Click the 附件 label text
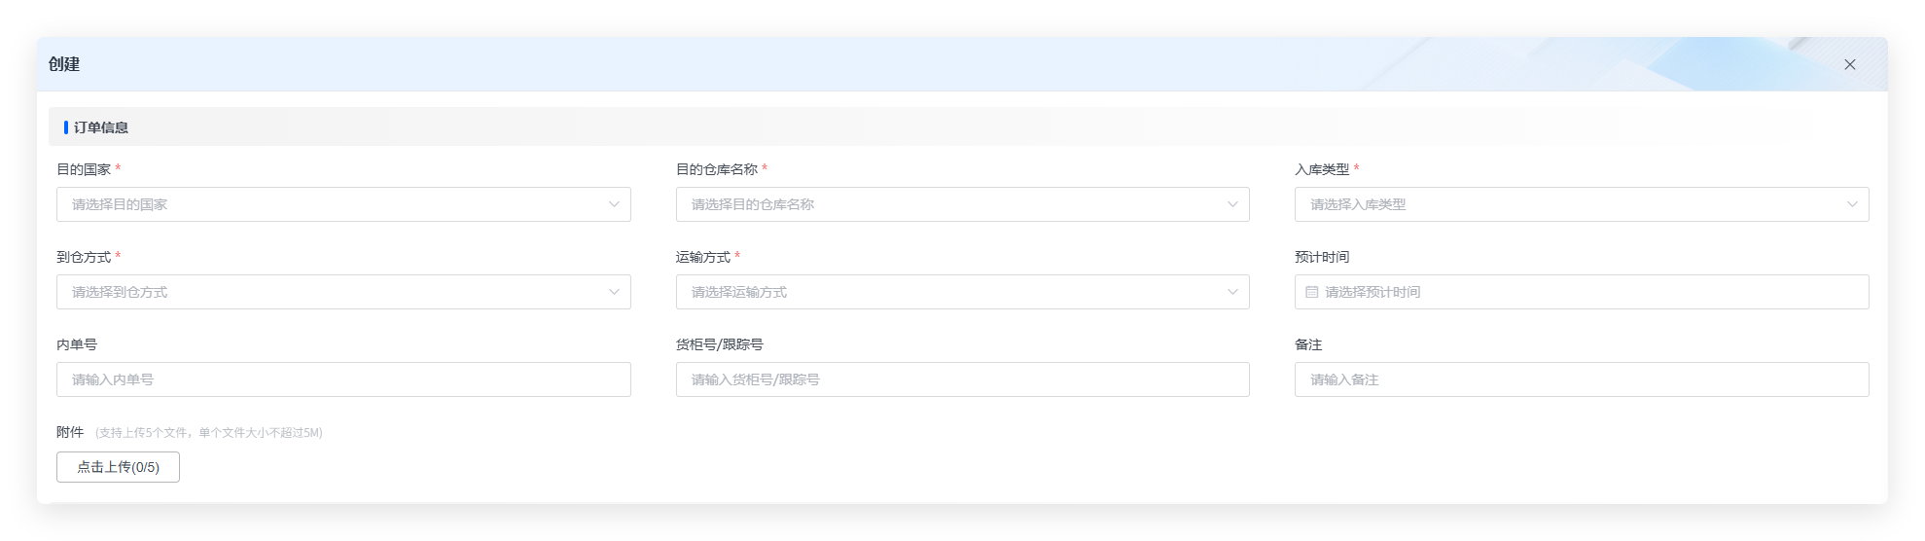This screenshot has width=1925, height=541. [x=70, y=432]
